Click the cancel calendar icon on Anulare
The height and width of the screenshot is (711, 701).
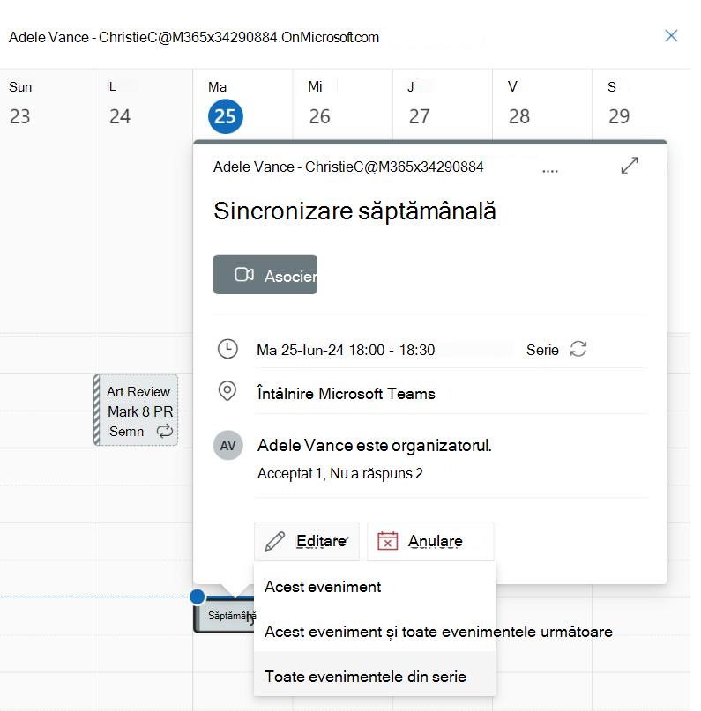[387, 541]
